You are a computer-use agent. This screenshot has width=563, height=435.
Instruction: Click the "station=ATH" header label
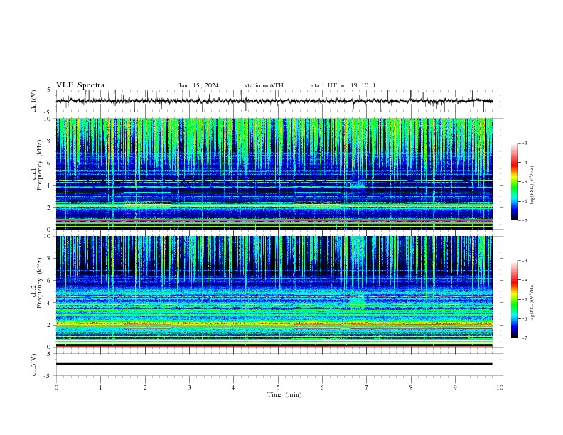tap(264, 85)
